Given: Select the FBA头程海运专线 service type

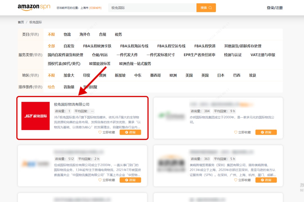Looking at the screenshot, I should pos(134,46).
